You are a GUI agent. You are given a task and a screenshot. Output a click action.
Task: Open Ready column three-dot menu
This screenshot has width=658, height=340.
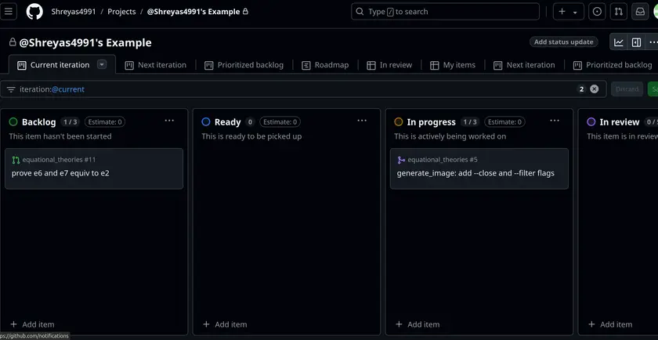point(362,121)
